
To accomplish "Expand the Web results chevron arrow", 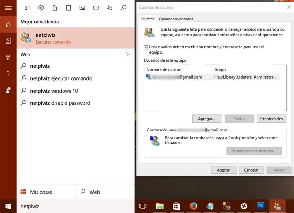I will [x=127, y=55].
